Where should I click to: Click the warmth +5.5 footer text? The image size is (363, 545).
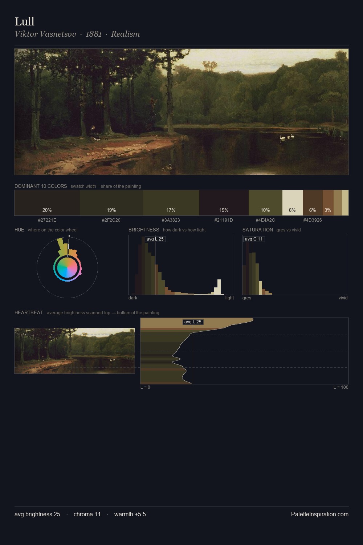coord(130,514)
